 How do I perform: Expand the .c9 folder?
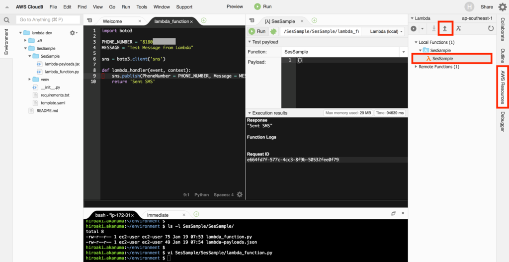point(25,41)
